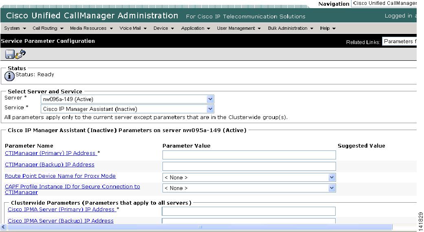
Task: Open the Voice Mail menu
Action: (133, 28)
